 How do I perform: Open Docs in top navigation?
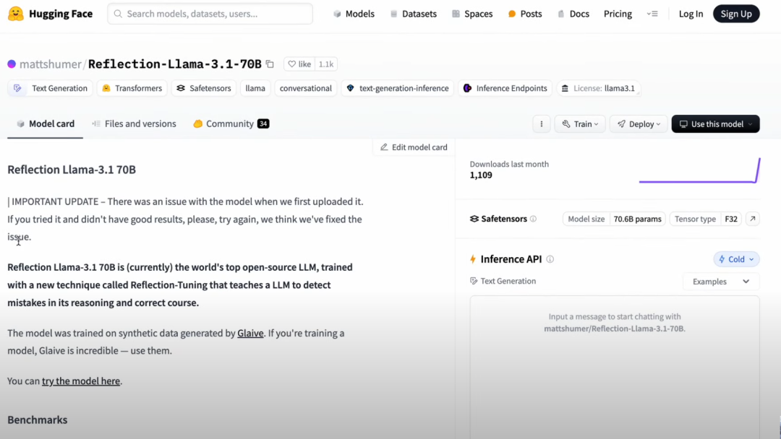point(573,14)
